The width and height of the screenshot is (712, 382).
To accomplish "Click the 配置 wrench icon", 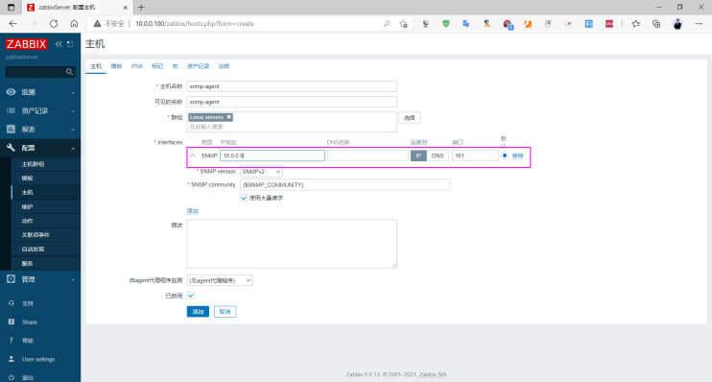I will pos(11,148).
